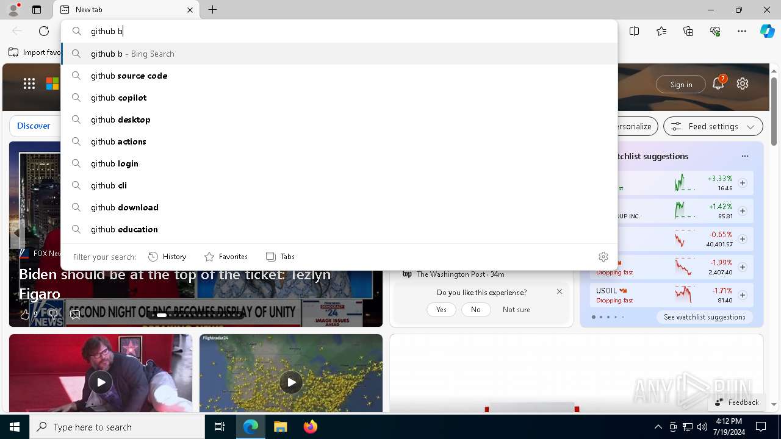Select 'github desktop' suggestion
Image resolution: width=781 pixels, height=439 pixels.
point(339,120)
